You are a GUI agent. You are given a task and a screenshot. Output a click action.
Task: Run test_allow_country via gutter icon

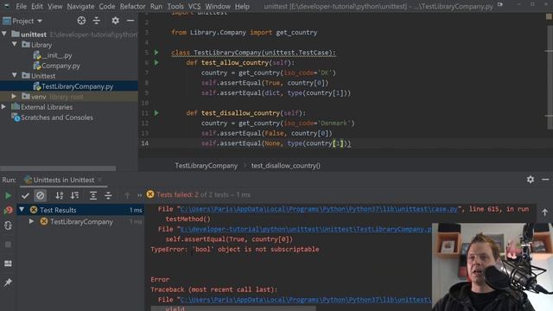(156, 62)
